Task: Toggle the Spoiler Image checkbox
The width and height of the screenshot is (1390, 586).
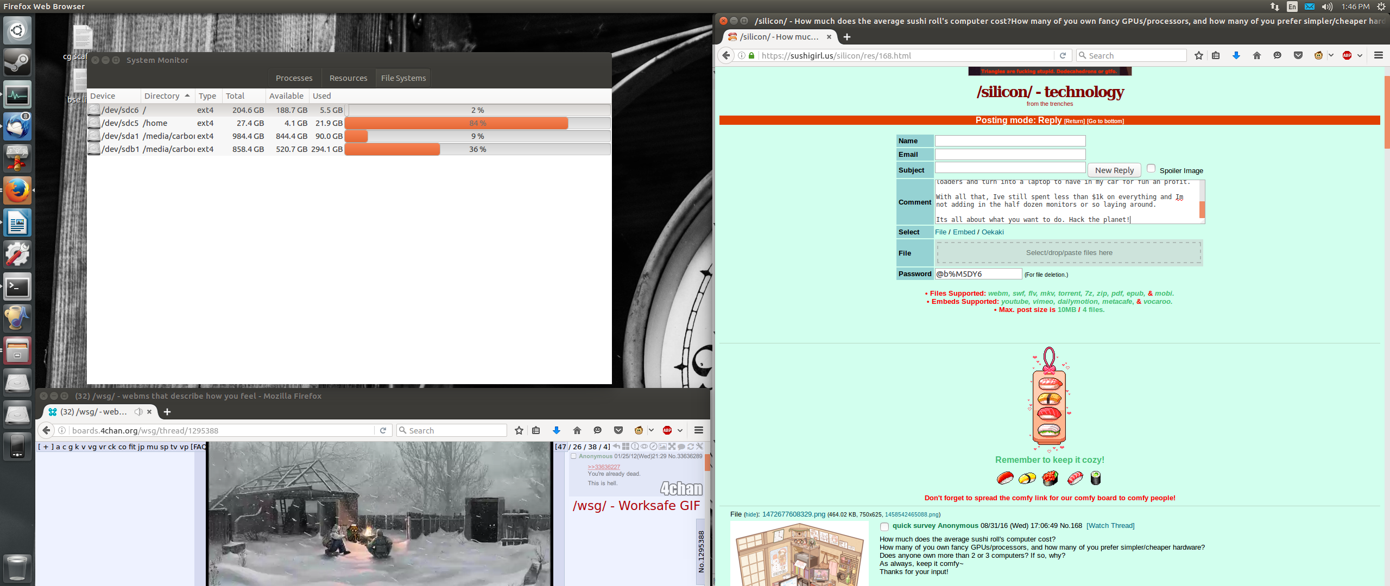Action: point(1151,169)
